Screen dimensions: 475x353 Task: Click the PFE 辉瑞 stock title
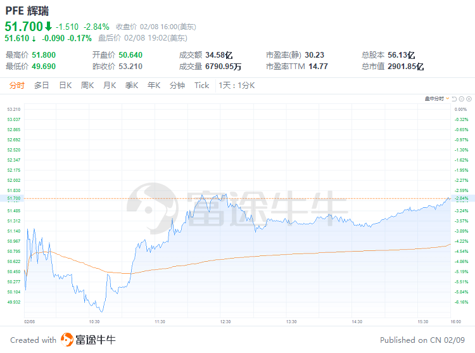pos(27,11)
